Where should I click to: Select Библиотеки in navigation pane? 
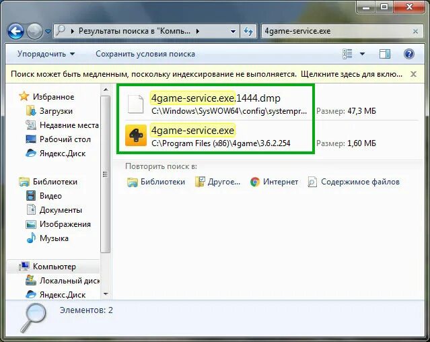coord(55,182)
